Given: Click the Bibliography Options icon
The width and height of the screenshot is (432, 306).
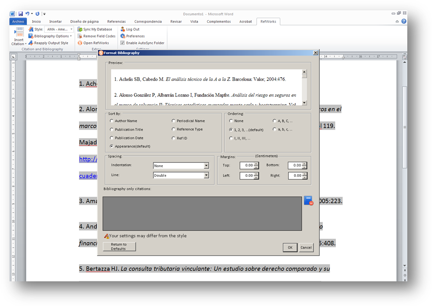Looking at the screenshot, I should [x=31, y=36].
